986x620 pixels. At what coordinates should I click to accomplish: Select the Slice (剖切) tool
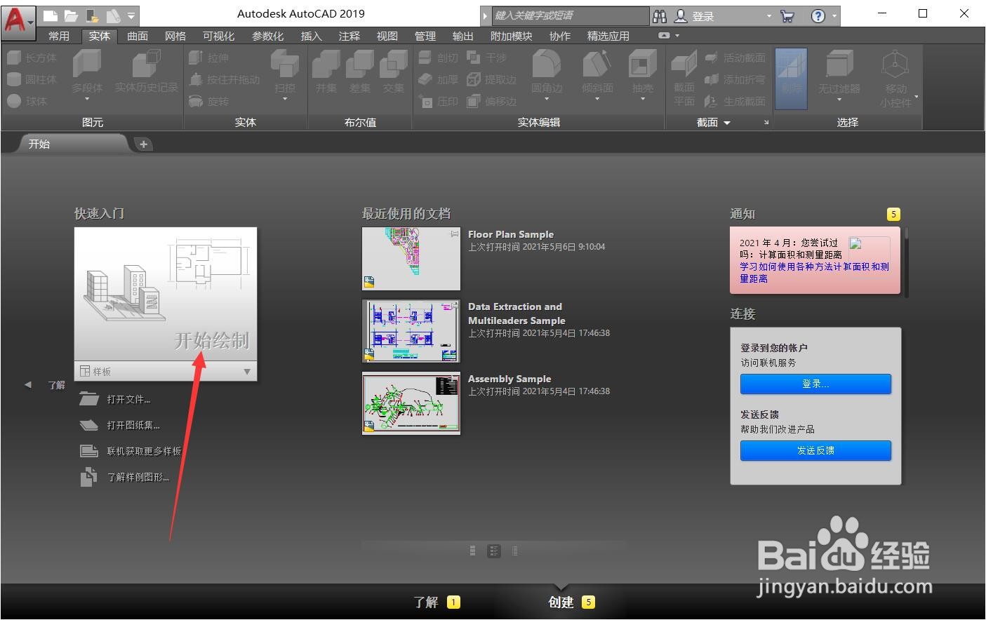(x=438, y=58)
